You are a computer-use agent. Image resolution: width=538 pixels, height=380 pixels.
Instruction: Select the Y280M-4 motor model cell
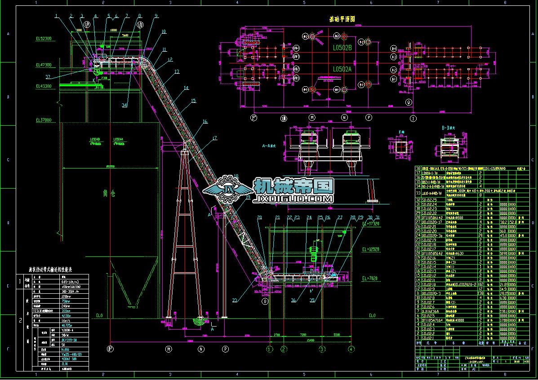click(x=67, y=330)
